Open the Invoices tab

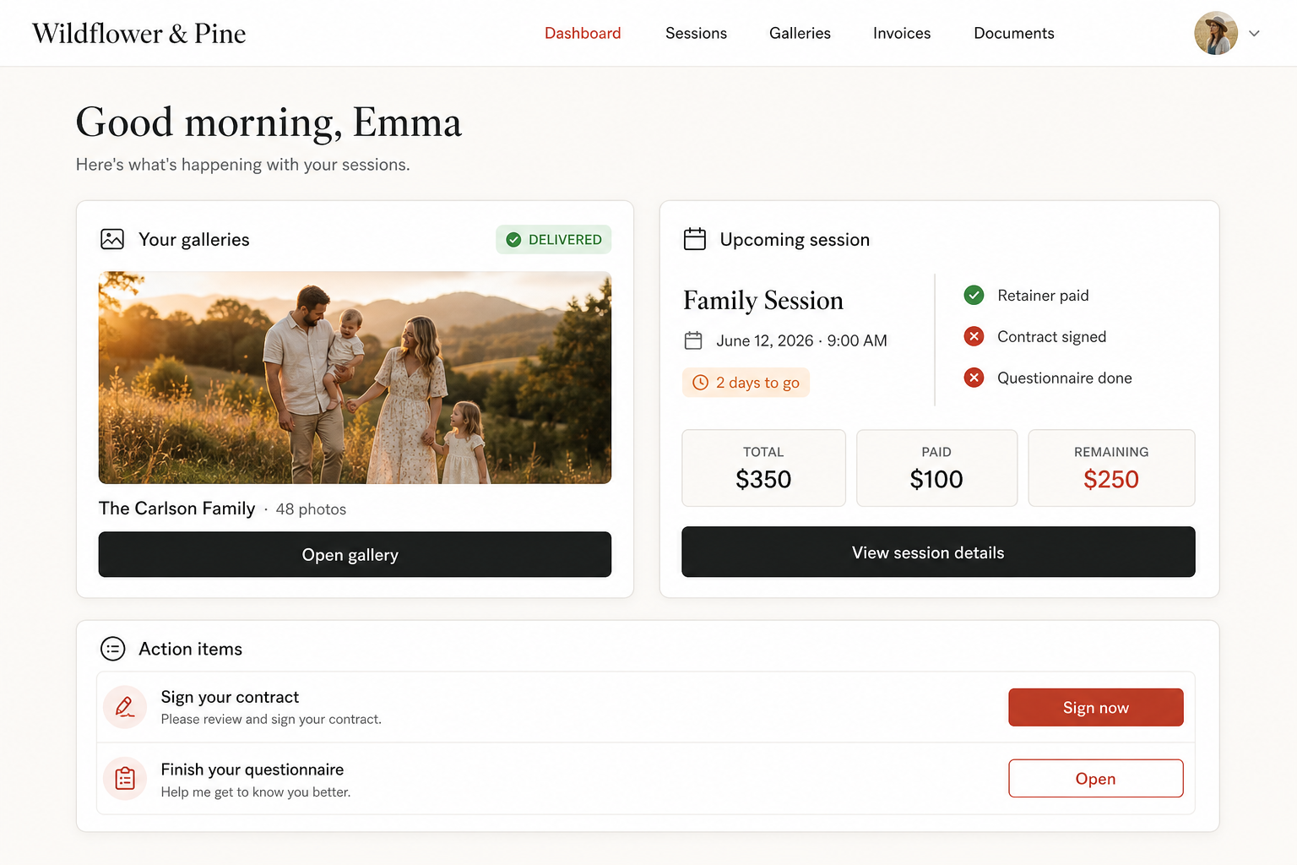[x=902, y=33]
